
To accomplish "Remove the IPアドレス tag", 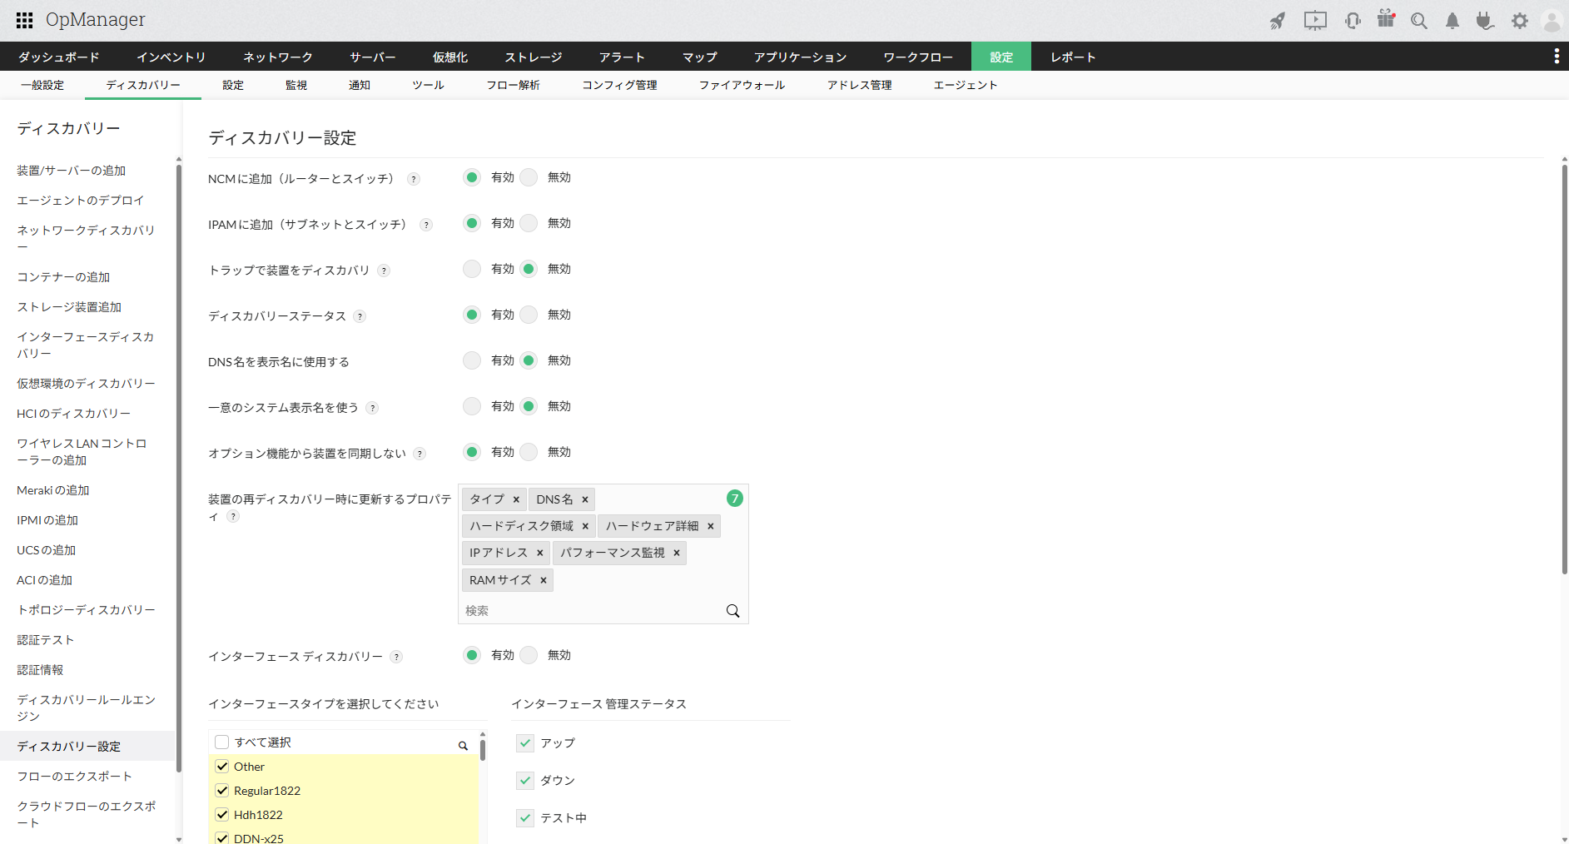I will pos(539,553).
